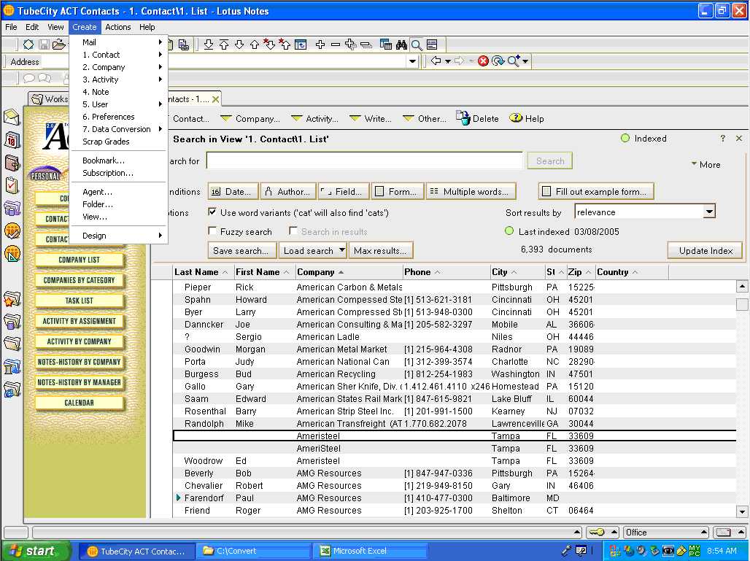Click the single plus Expand toolbar icon
Screen dimensions: 750x561
(x=320, y=45)
